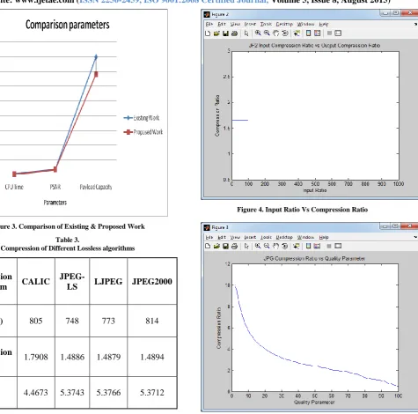
Task: Select Zoom In tool in Figure 3 toolbar
Action: coord(258,246)
